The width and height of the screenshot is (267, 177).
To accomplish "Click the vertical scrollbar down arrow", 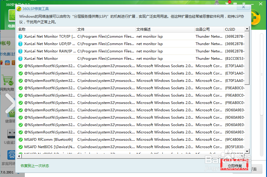I will pyautogui.click(x=247, y=151).
